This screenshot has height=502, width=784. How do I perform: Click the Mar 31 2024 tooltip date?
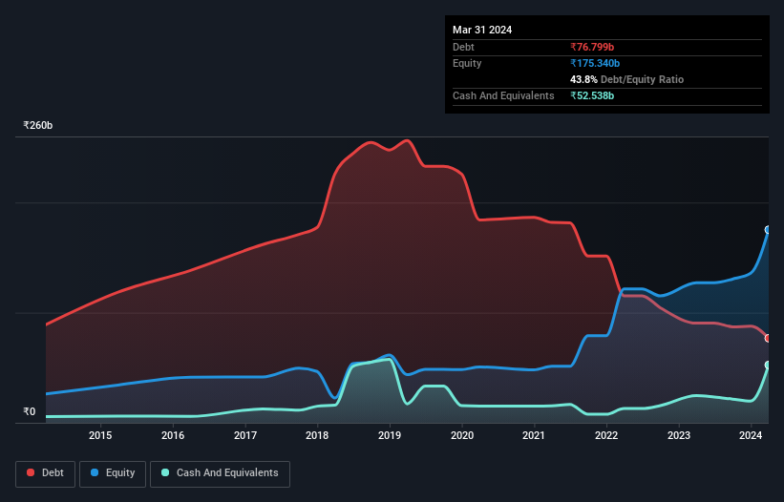[482, 30]
